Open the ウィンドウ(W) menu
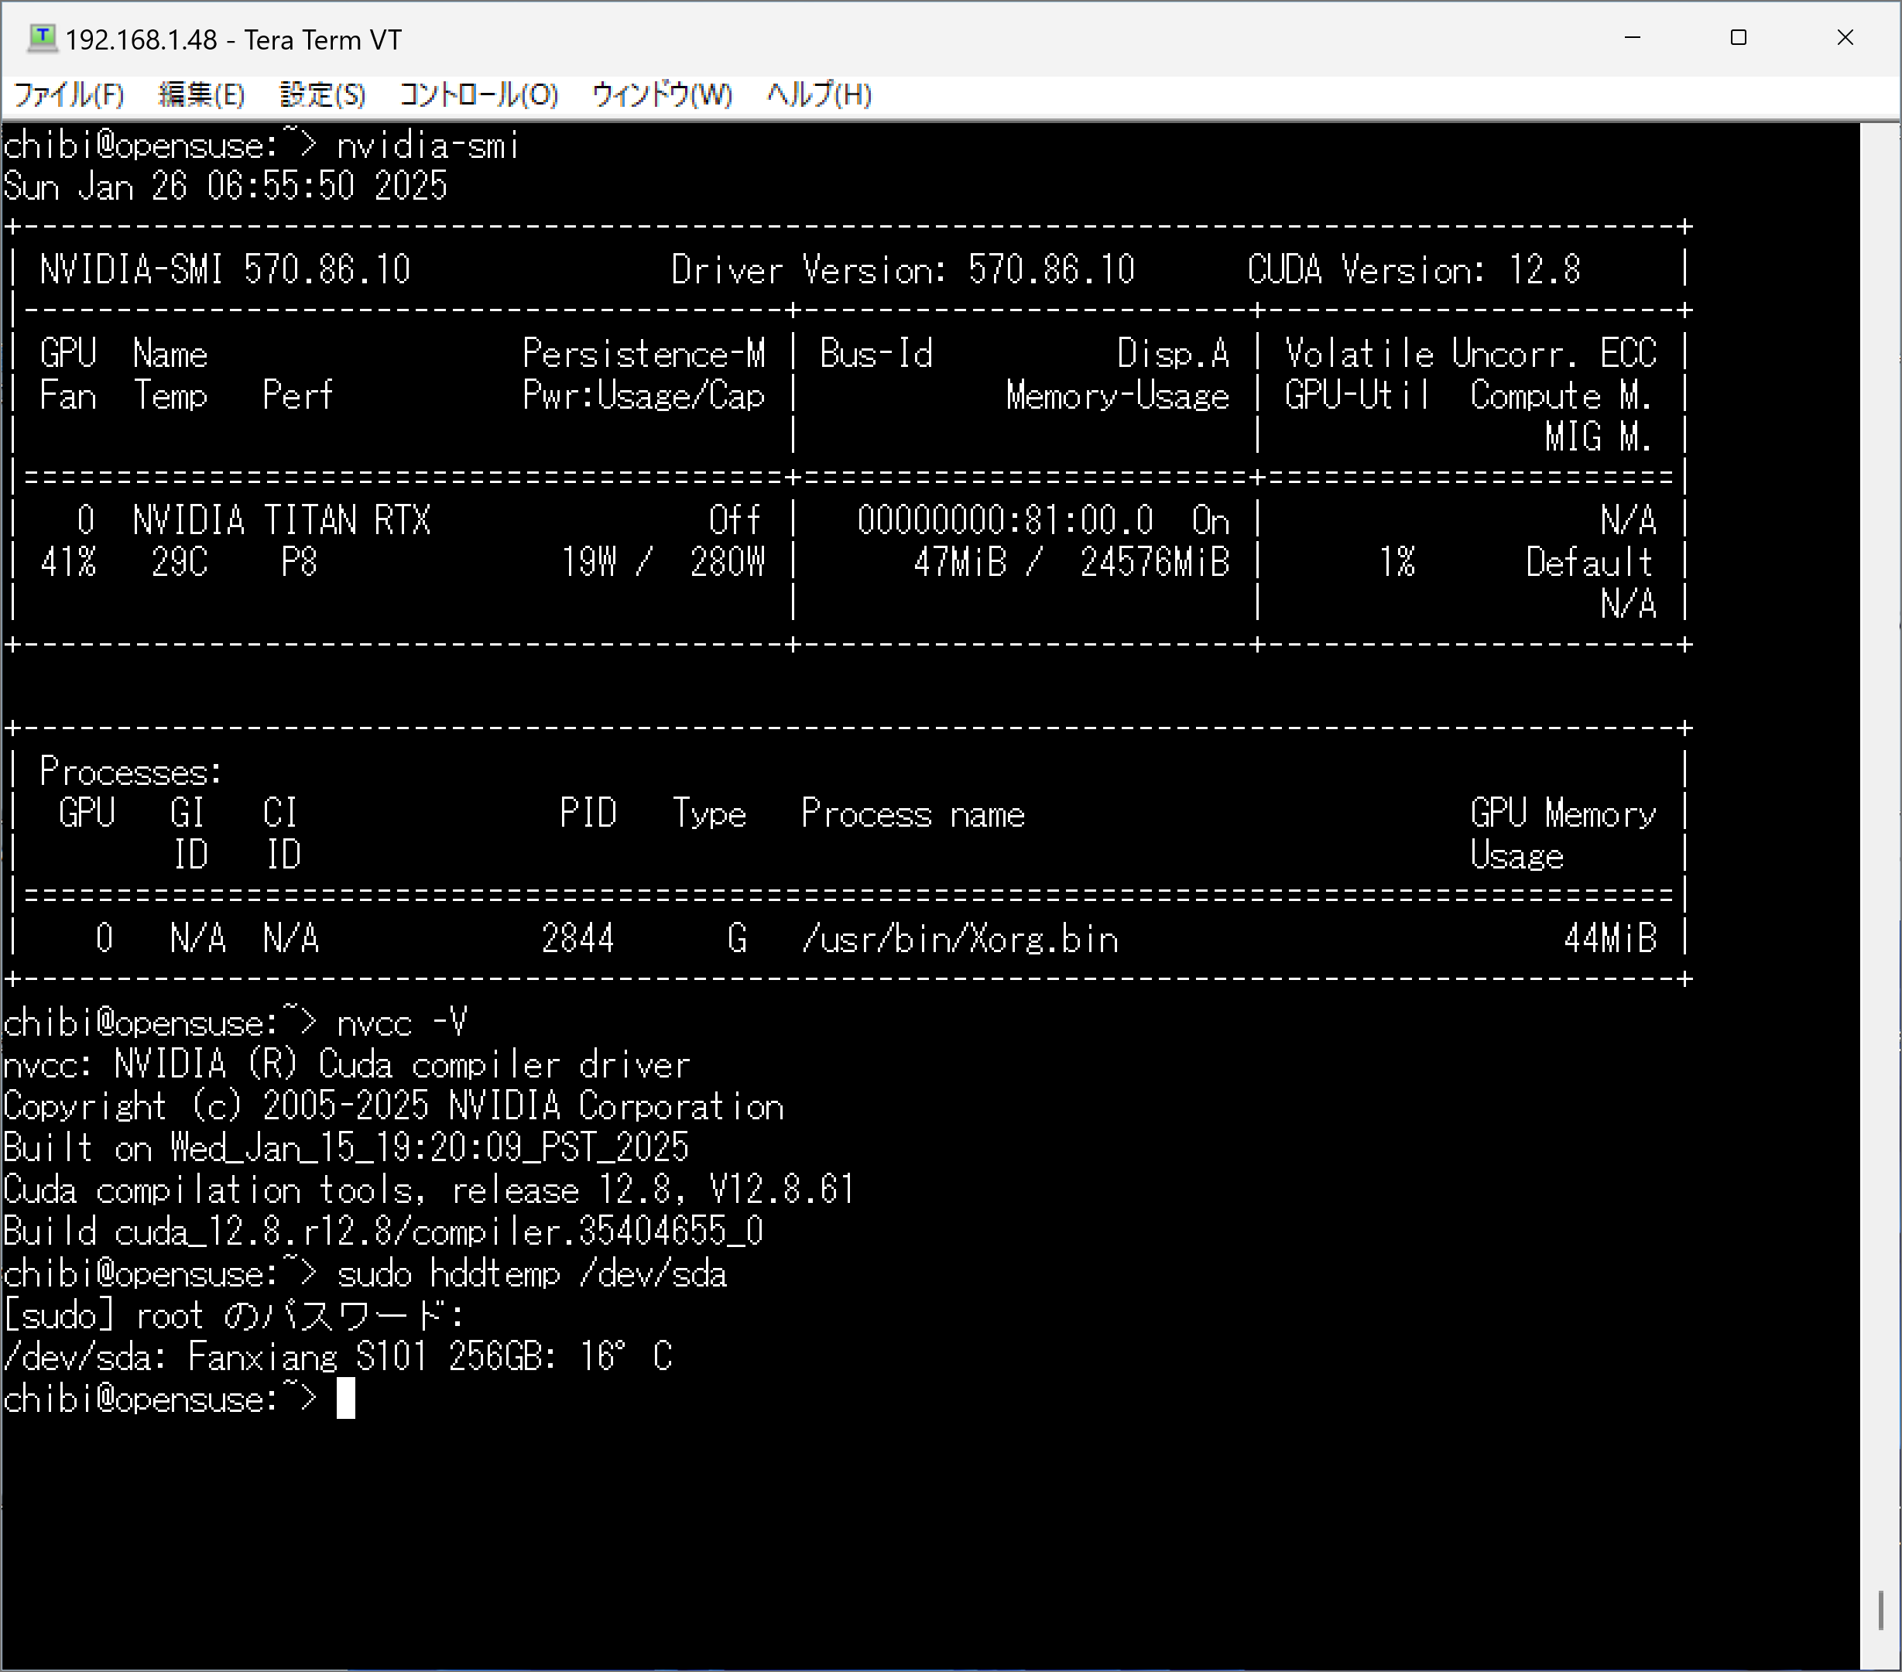Screen dimensions: 1902x1672 (x=662, y=95)
